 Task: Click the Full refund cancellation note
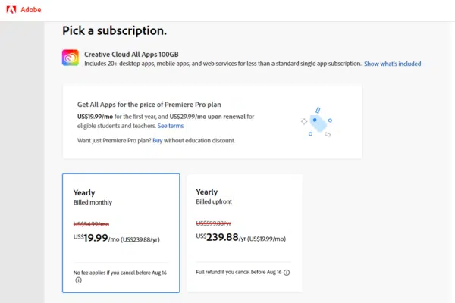pyautogui.click(x=238, y=272)
